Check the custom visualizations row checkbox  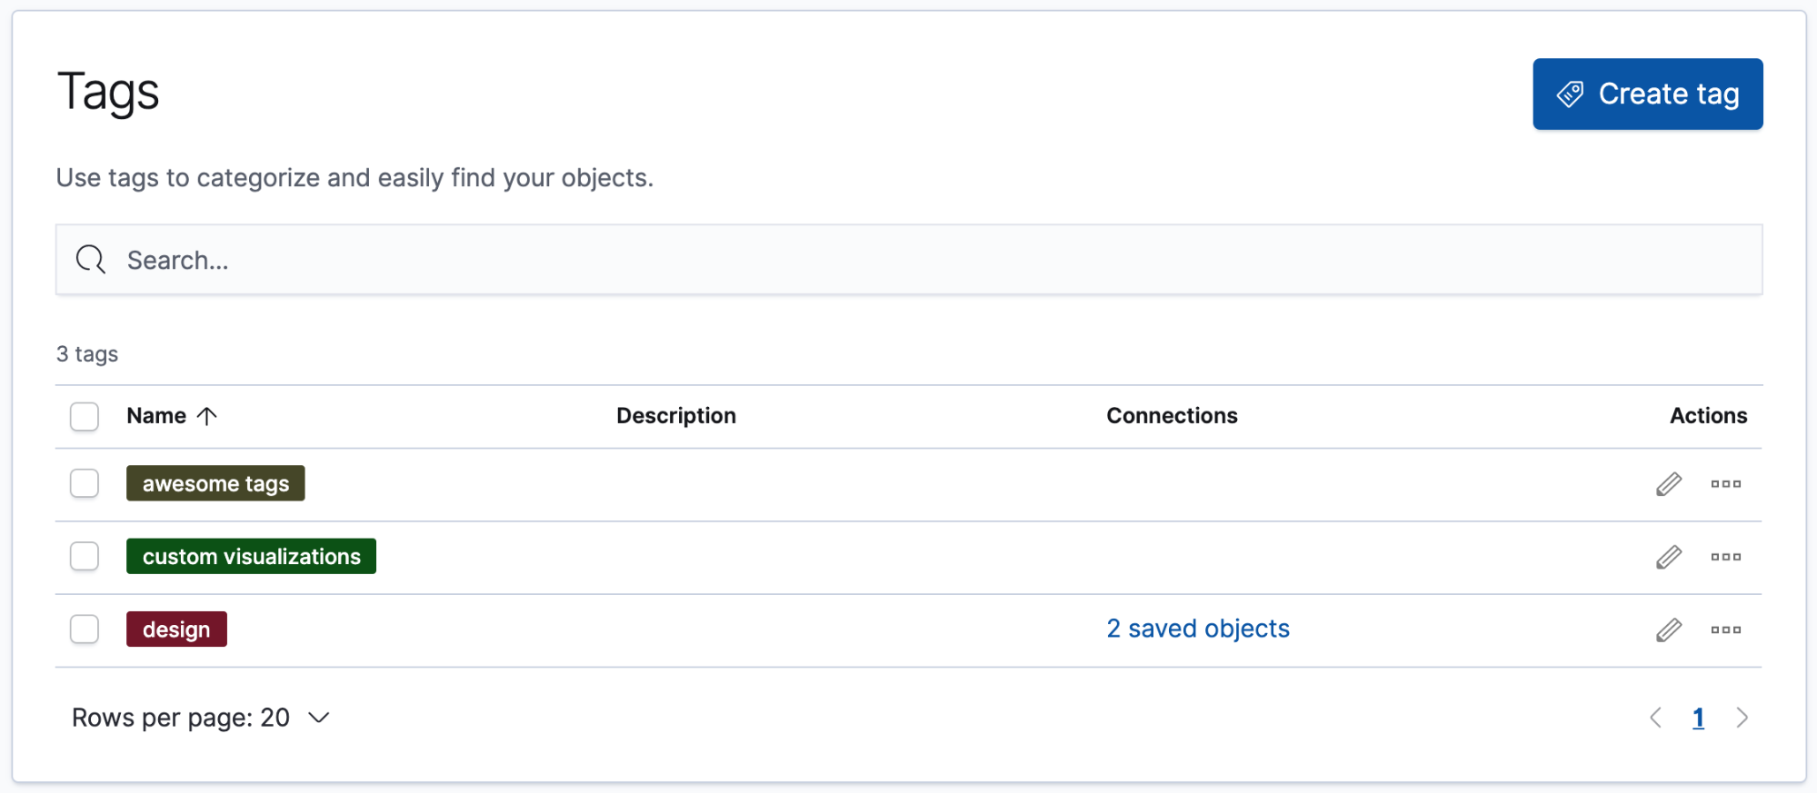84,556
